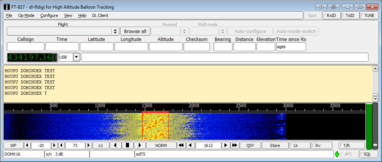382x162 pixels.
Task: Click fast rewind cursor frequency arrows
Action: [181, 146]
